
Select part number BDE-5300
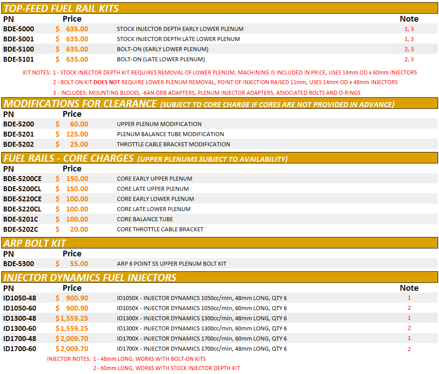pos(19,264)
